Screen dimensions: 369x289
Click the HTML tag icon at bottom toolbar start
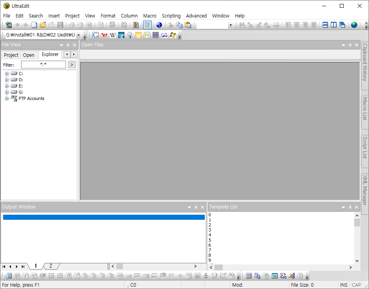(x=9, y=276)
